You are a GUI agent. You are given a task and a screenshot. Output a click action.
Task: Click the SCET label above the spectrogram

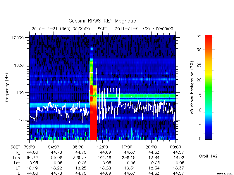[102, 29]
